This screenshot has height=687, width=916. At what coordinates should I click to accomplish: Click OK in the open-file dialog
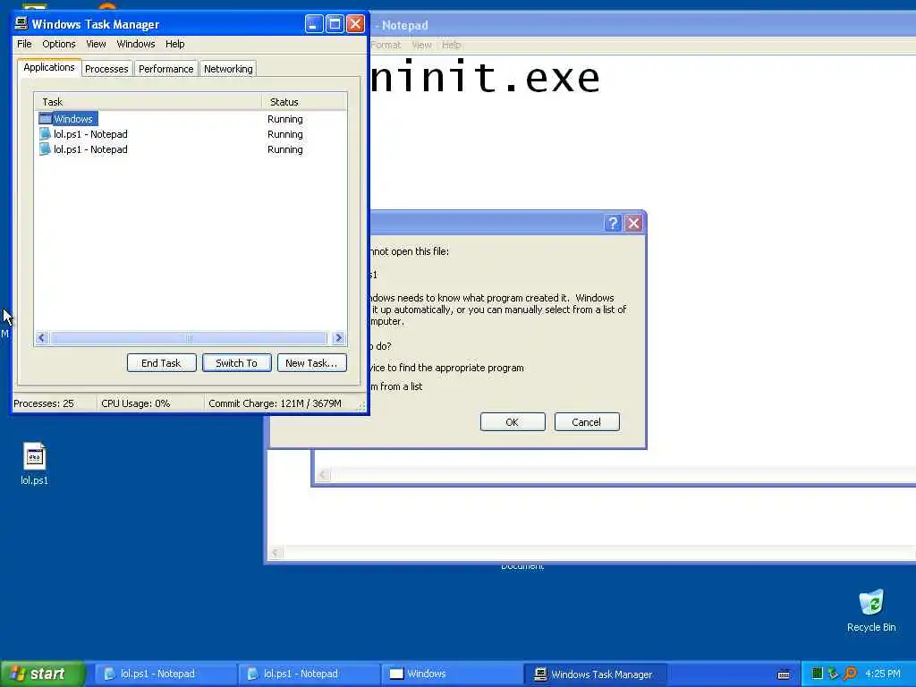(x=513, y=422)
